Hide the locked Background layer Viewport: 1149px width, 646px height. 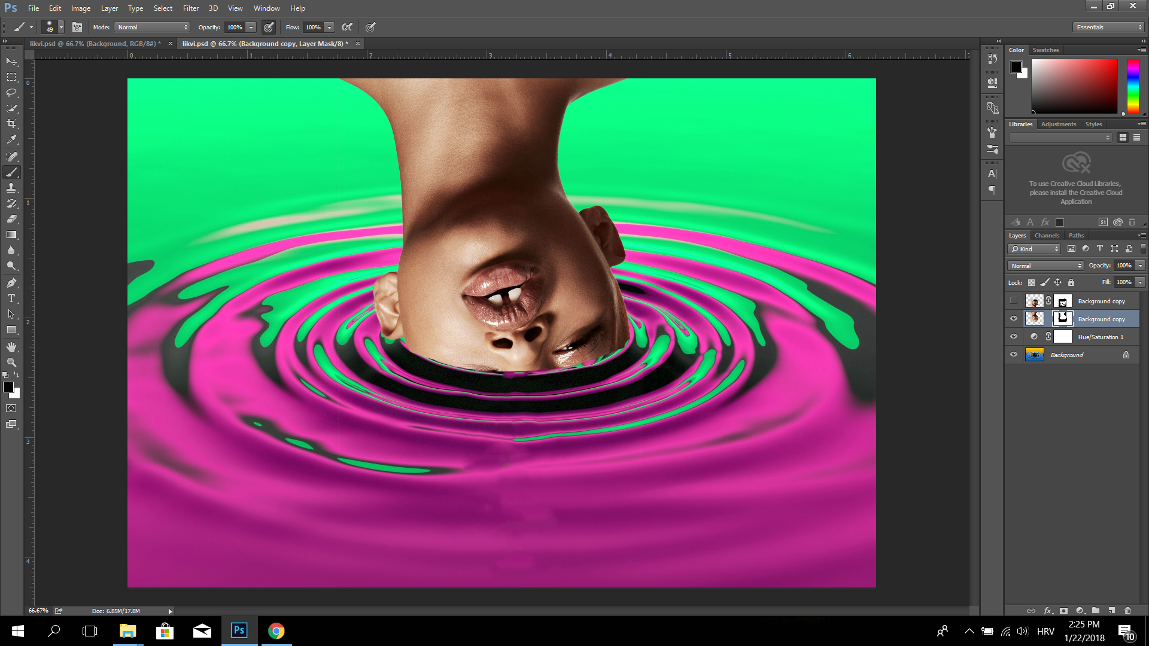click(x=1013, y=355)
